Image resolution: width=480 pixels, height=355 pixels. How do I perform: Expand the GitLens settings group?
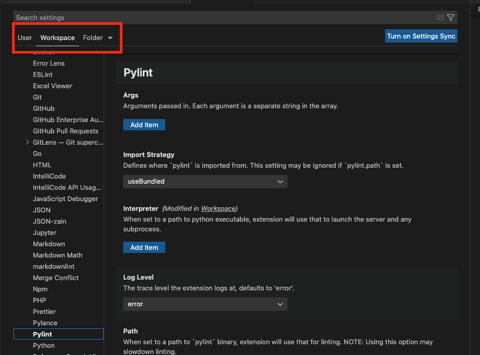point(27,142)
